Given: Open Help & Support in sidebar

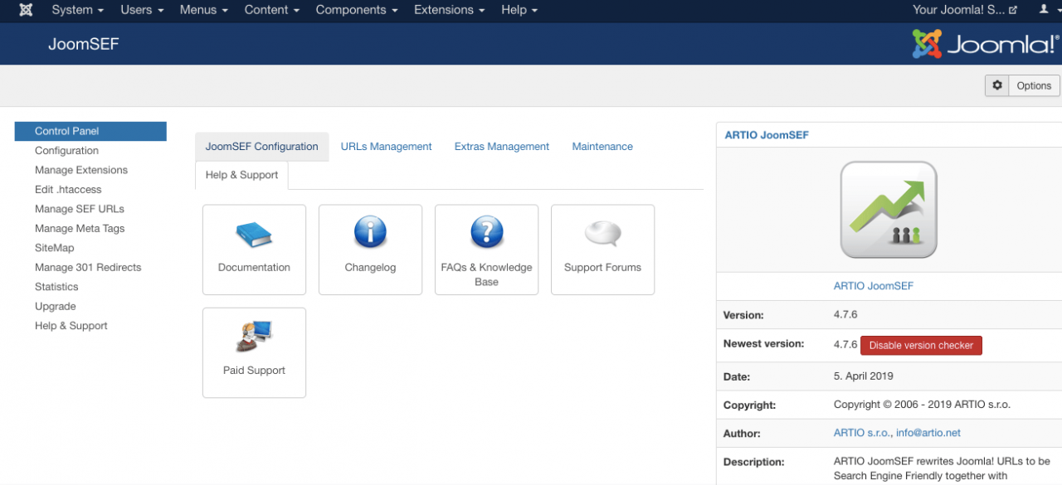Looking at the screenshot, I should (71, 326).
